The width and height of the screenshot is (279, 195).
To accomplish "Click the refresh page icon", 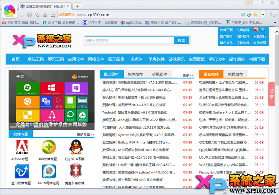I will [x=29, y=15].
